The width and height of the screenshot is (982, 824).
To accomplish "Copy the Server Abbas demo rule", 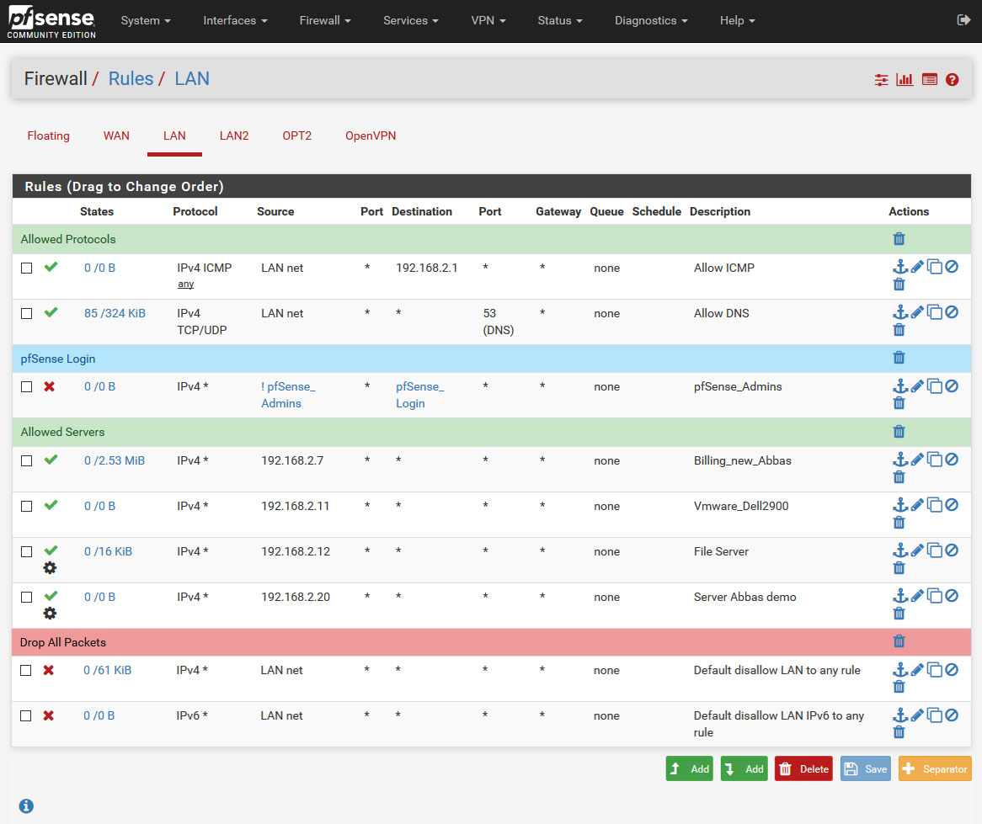I will [934, 596].
